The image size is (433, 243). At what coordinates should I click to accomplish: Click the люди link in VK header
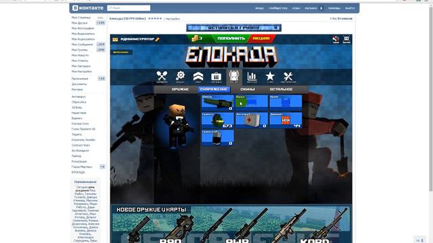click(260, 8)
